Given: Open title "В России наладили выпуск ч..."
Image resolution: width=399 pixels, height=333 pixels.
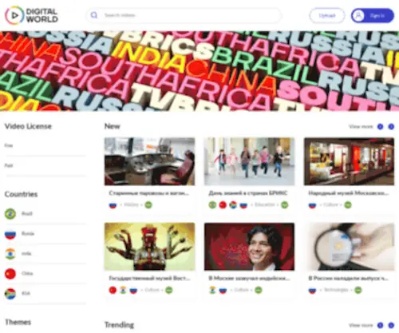Looking at the screenshot, I should pos(348,278).
